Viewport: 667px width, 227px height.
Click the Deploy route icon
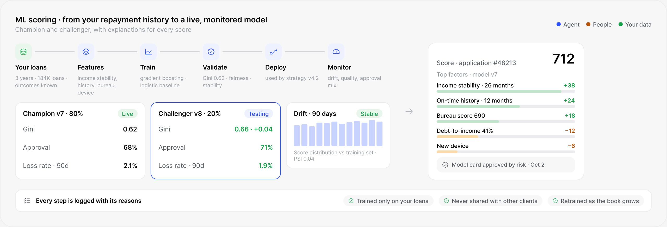pos(274,52)
